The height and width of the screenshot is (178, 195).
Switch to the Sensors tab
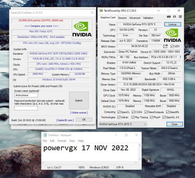coord(122,18)
